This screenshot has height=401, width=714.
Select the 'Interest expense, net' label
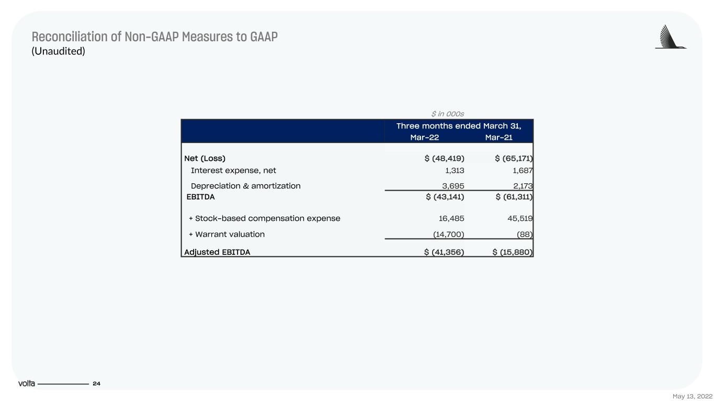coord(233,171)
